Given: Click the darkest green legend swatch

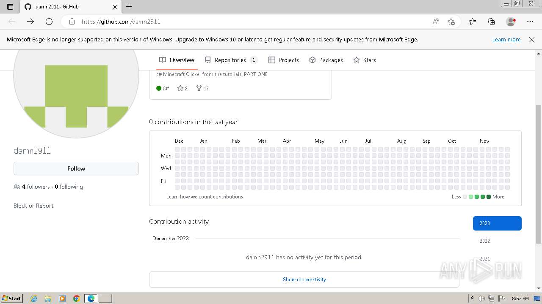Looking at the screenshot, I should click(x=489, y=197).
